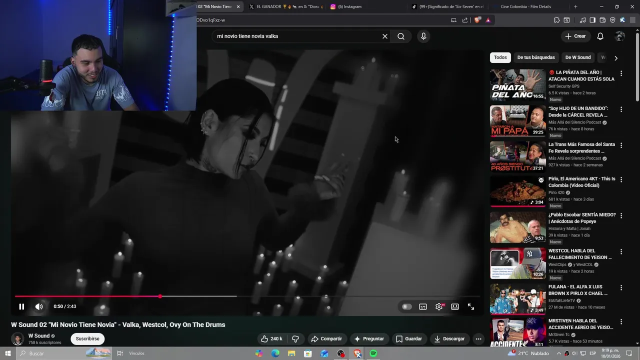This screenshot has width=640, height=360.
Task: Close the Mi Novio Tiene browser tab
Action: [238, 6]
